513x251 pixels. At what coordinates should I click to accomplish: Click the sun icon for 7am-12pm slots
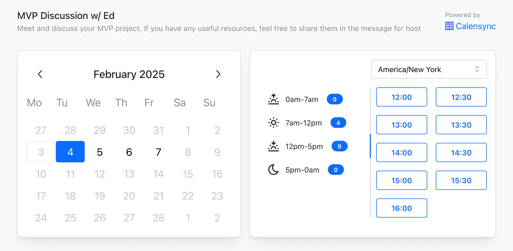(x=273, y=123)
